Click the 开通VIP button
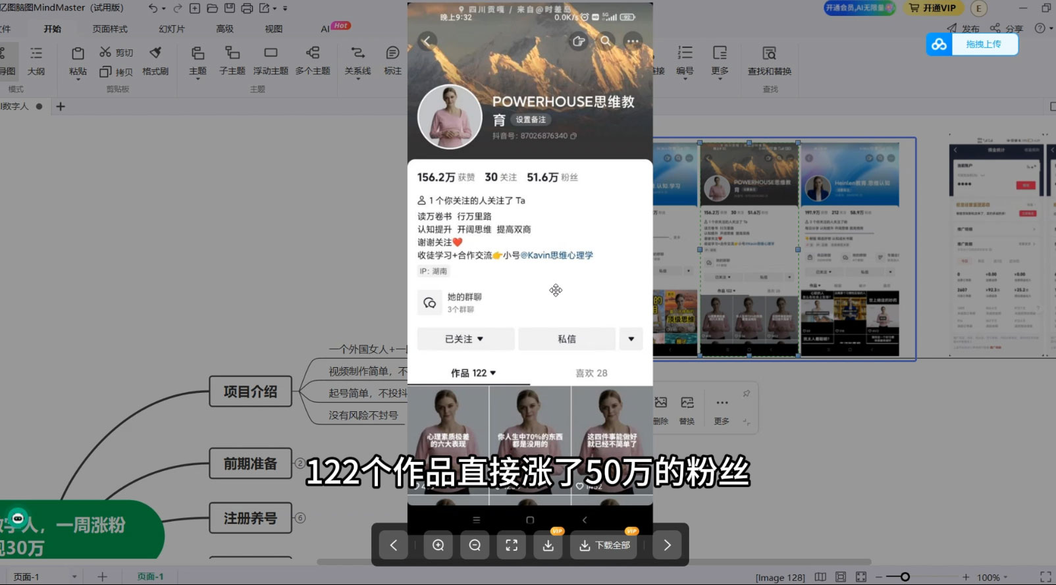Screen dimensions: 1056x585 click(932, 8)
